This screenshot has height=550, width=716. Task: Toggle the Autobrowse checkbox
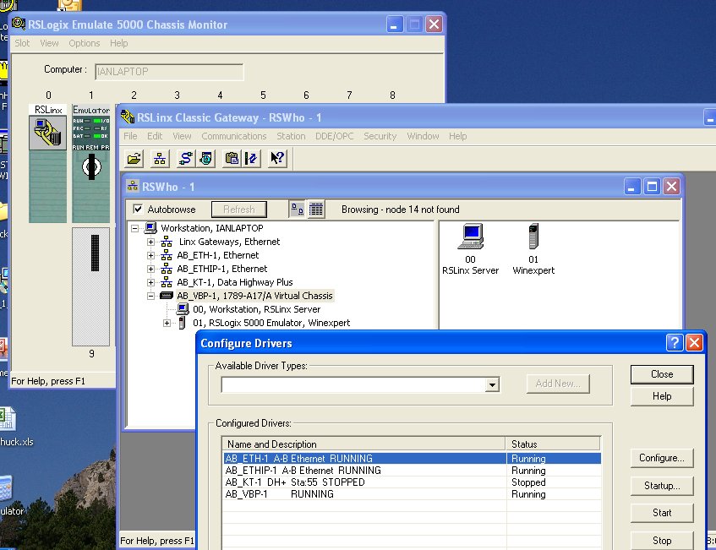[x=138, y=209]
